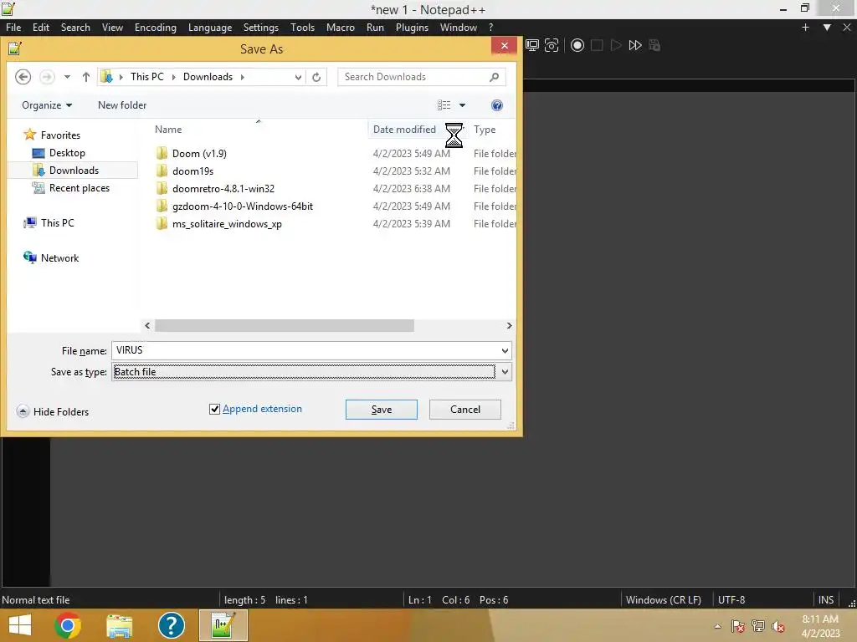Click the left scroll arrow of file list
Screen dimensions: 857x642
(x=147, y=325)
